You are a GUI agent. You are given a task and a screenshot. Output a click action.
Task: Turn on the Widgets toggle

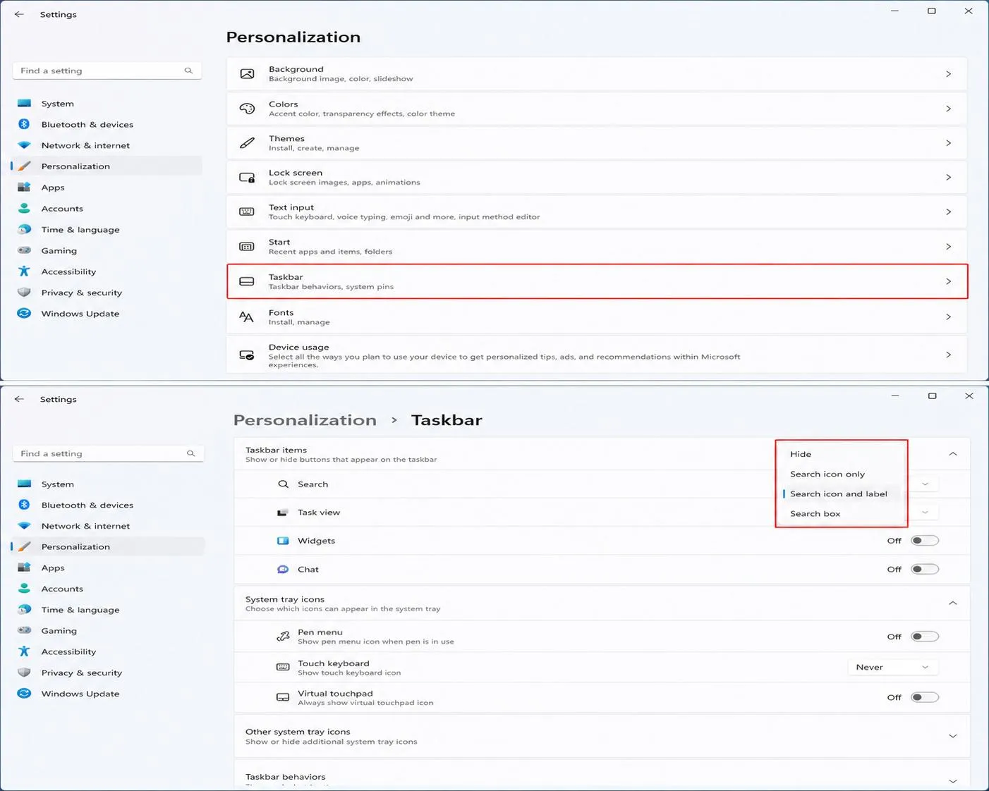925,541
